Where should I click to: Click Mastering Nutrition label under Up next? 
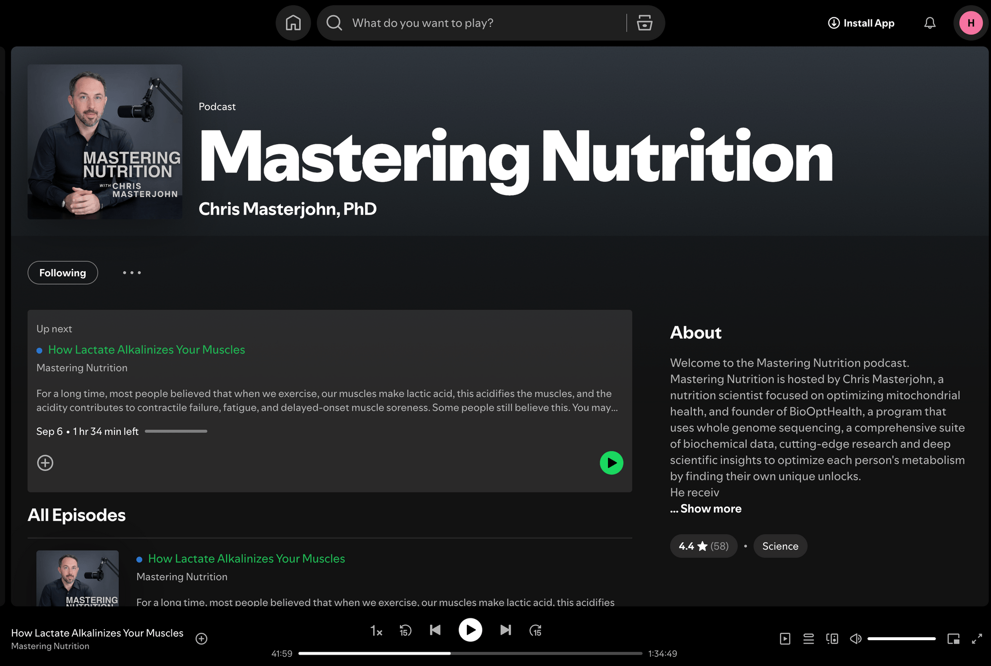pos(82,368)
